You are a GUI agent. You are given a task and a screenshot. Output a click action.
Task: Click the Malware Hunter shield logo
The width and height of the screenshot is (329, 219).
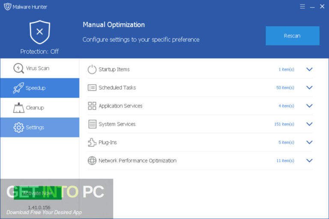(7, 6)
